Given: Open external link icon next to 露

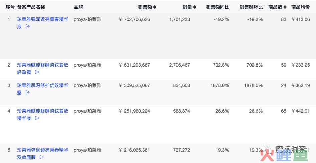Looking at the screenshot, I should tap(28, 92).
